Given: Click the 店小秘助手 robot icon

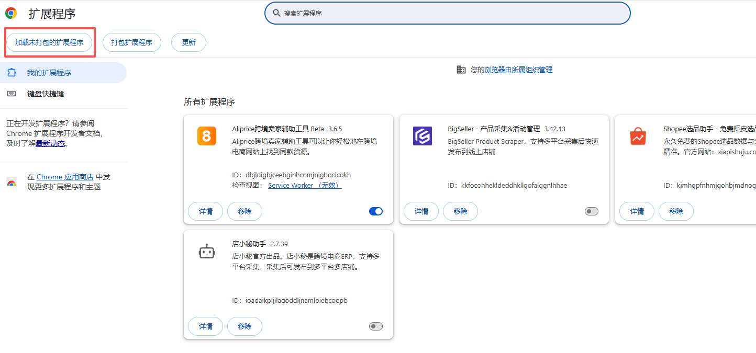Looking at the screenshot, I should [206, 250].
